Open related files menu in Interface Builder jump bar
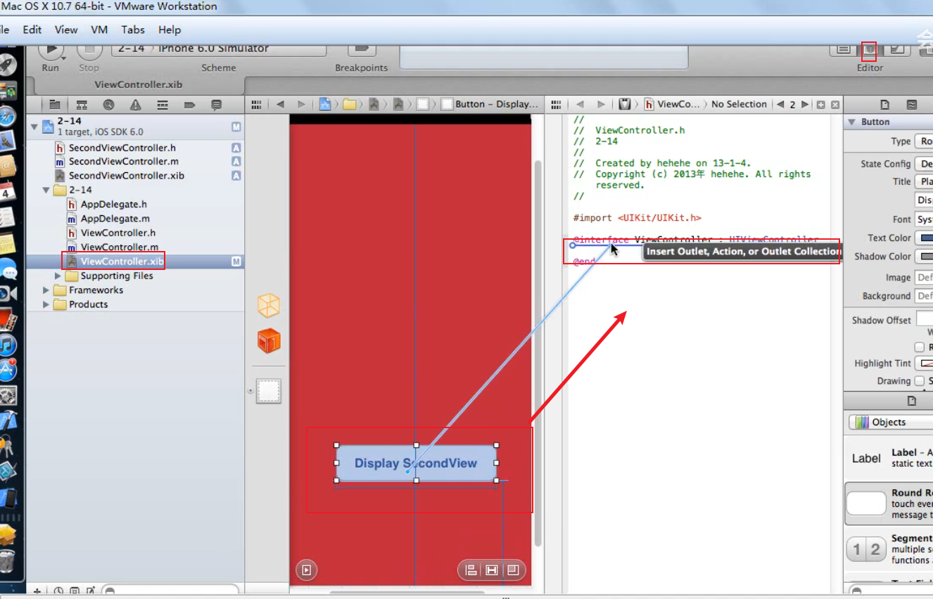Screen dimensions: 933x599 [x=256, y=104]
